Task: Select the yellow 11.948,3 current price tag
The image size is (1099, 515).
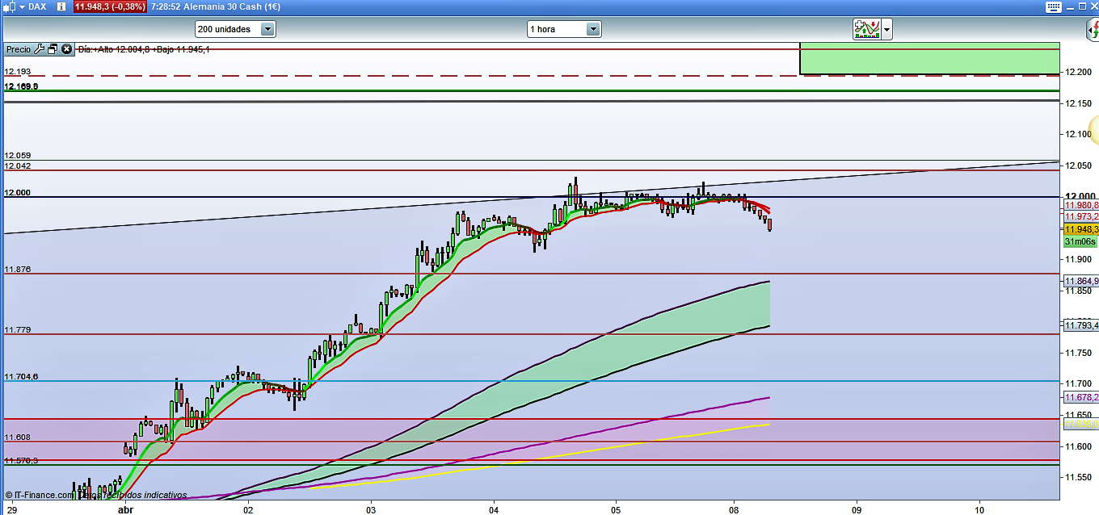Action: coord(1080,229)
